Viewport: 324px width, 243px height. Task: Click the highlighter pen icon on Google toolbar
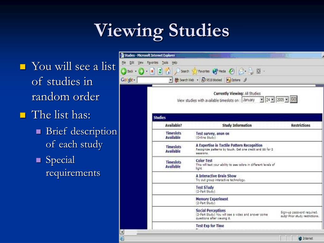245,80
